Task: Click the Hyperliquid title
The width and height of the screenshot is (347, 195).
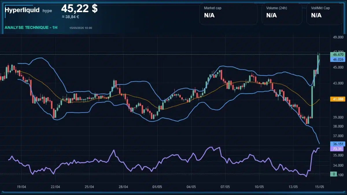Action: point(22,10)
